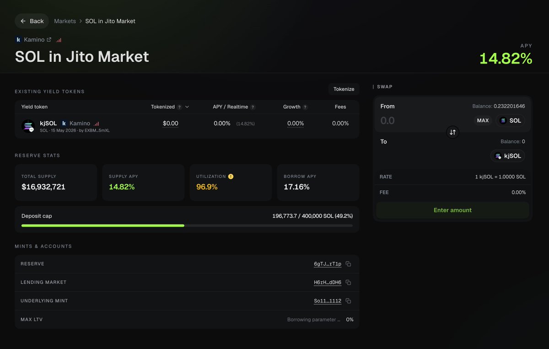Click the SOL in Jito Market breadcrumb
The height and width of the screenshot is (349, 549).
pyautogui.click(x=110, y=21)
